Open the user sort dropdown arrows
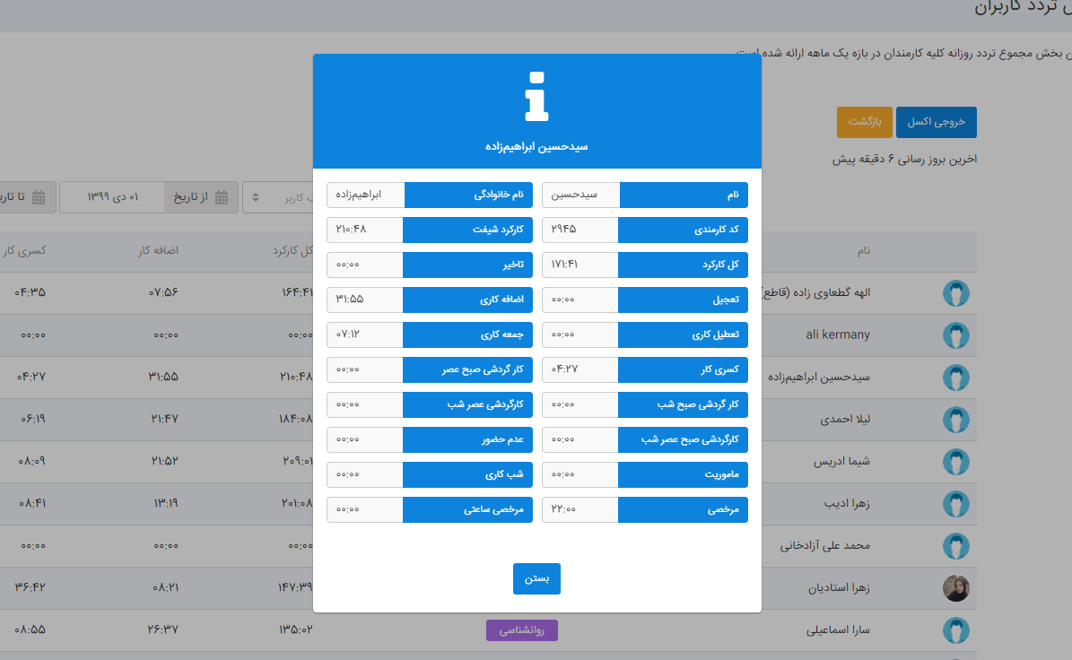1072x660 pixels. [x=255, y=197]
